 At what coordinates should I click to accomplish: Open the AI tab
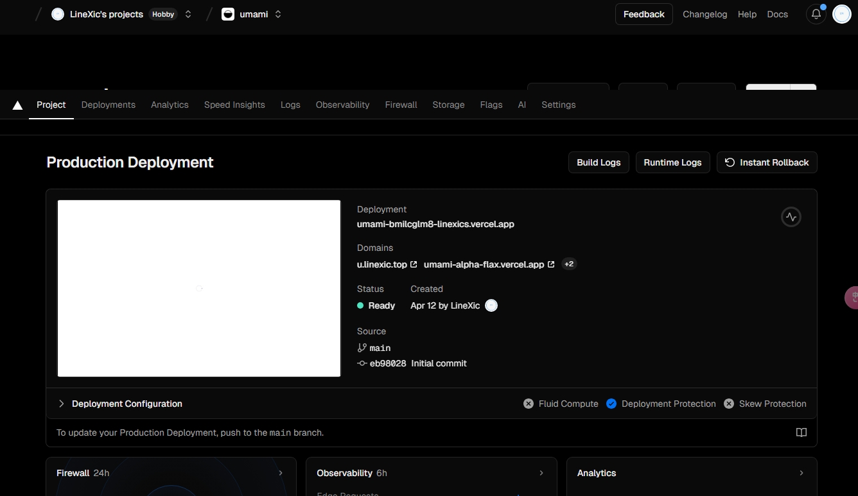coord(522,105)
